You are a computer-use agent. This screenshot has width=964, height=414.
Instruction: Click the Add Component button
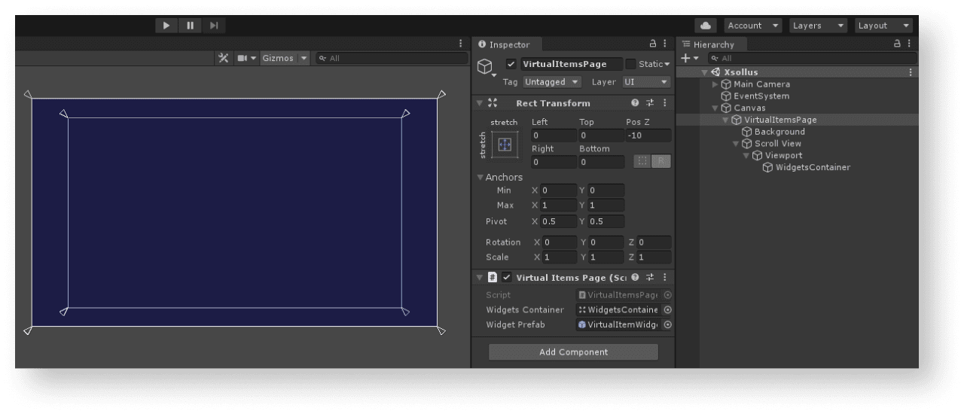573,352
